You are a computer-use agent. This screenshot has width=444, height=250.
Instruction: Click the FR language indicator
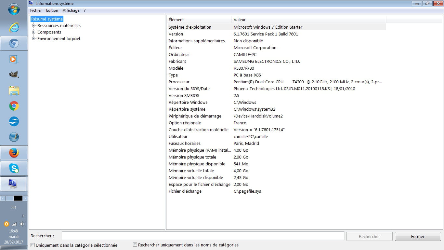[14, 207]
